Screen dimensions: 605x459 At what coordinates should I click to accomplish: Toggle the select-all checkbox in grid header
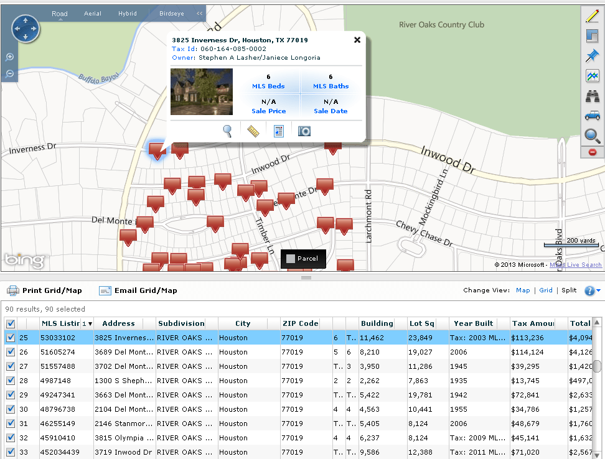pyautogui.click(x=11, y=323)
